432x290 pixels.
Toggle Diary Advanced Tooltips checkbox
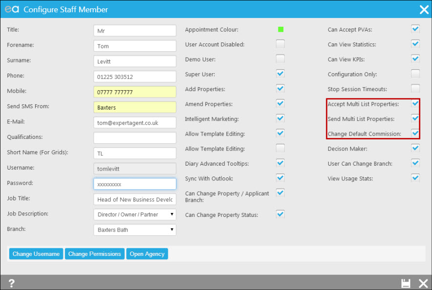tap(280, 163)
